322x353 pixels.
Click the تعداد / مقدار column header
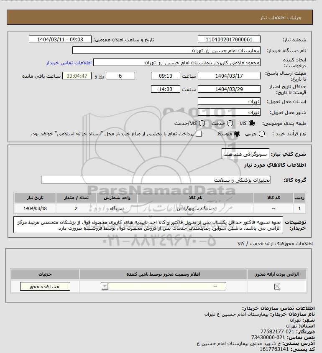76,198
